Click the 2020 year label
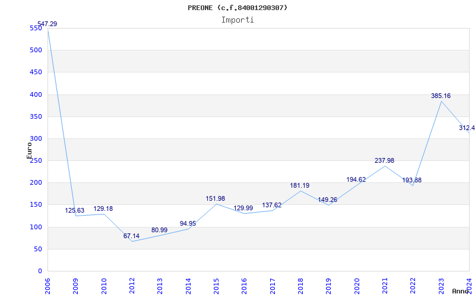 pyautogui.click(x=357, y=286)
